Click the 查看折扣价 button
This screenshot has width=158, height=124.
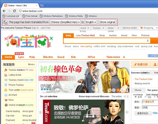[x=143, y=113]
